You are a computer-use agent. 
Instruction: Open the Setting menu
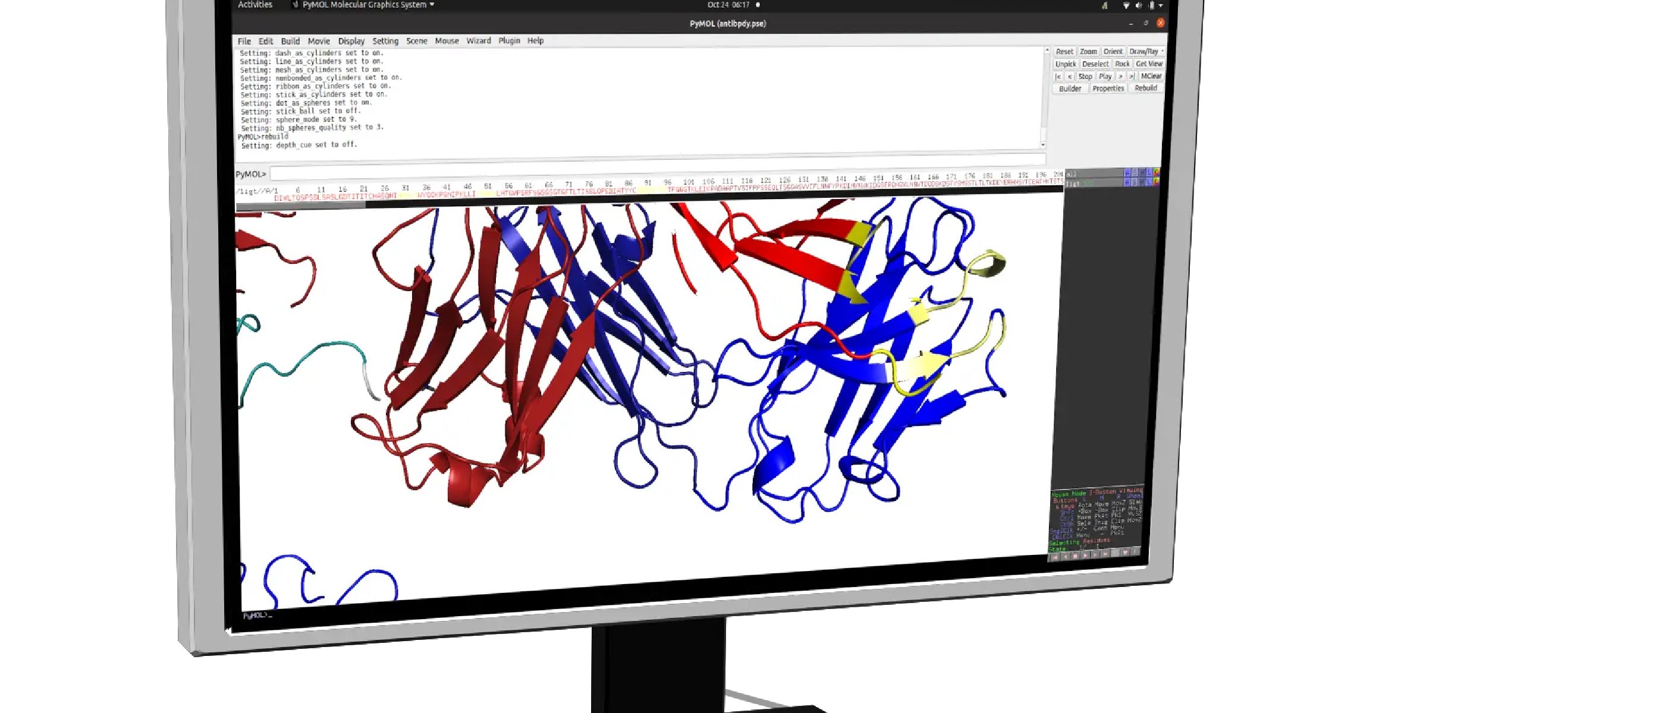coord(385,40)
